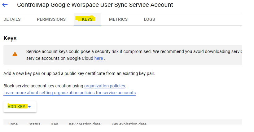Sort by Key creation date column
Screen dimensions: 254x132
coord(85,124)
